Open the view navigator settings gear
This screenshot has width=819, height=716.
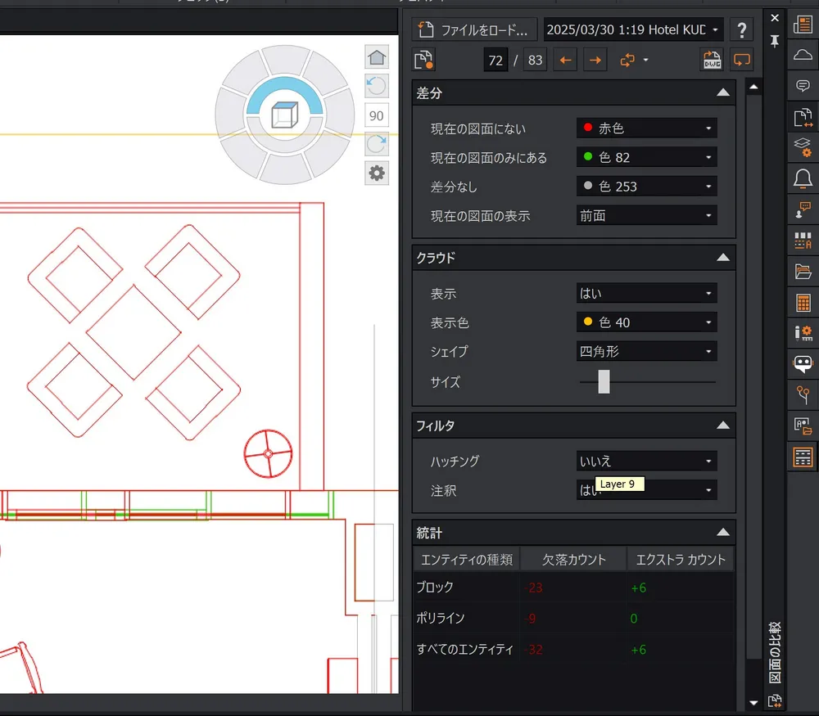tap(376, 173)
